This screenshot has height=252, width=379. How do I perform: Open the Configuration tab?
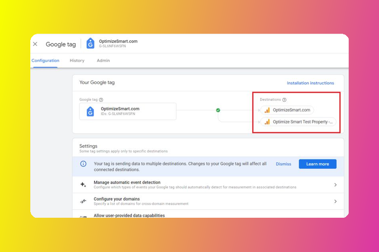45,60
